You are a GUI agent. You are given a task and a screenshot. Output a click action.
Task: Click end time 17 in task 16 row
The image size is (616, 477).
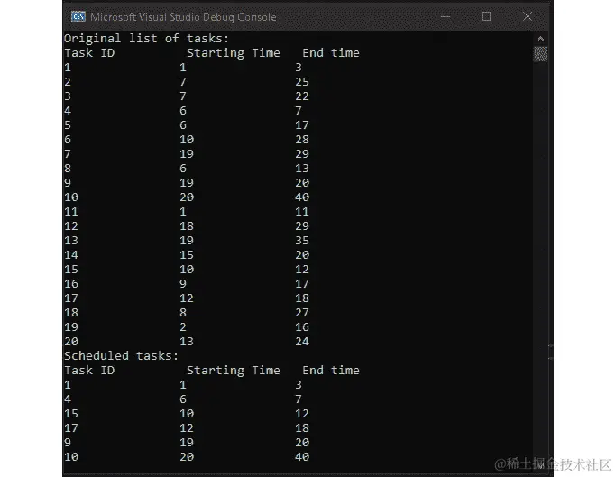point(302,284)
